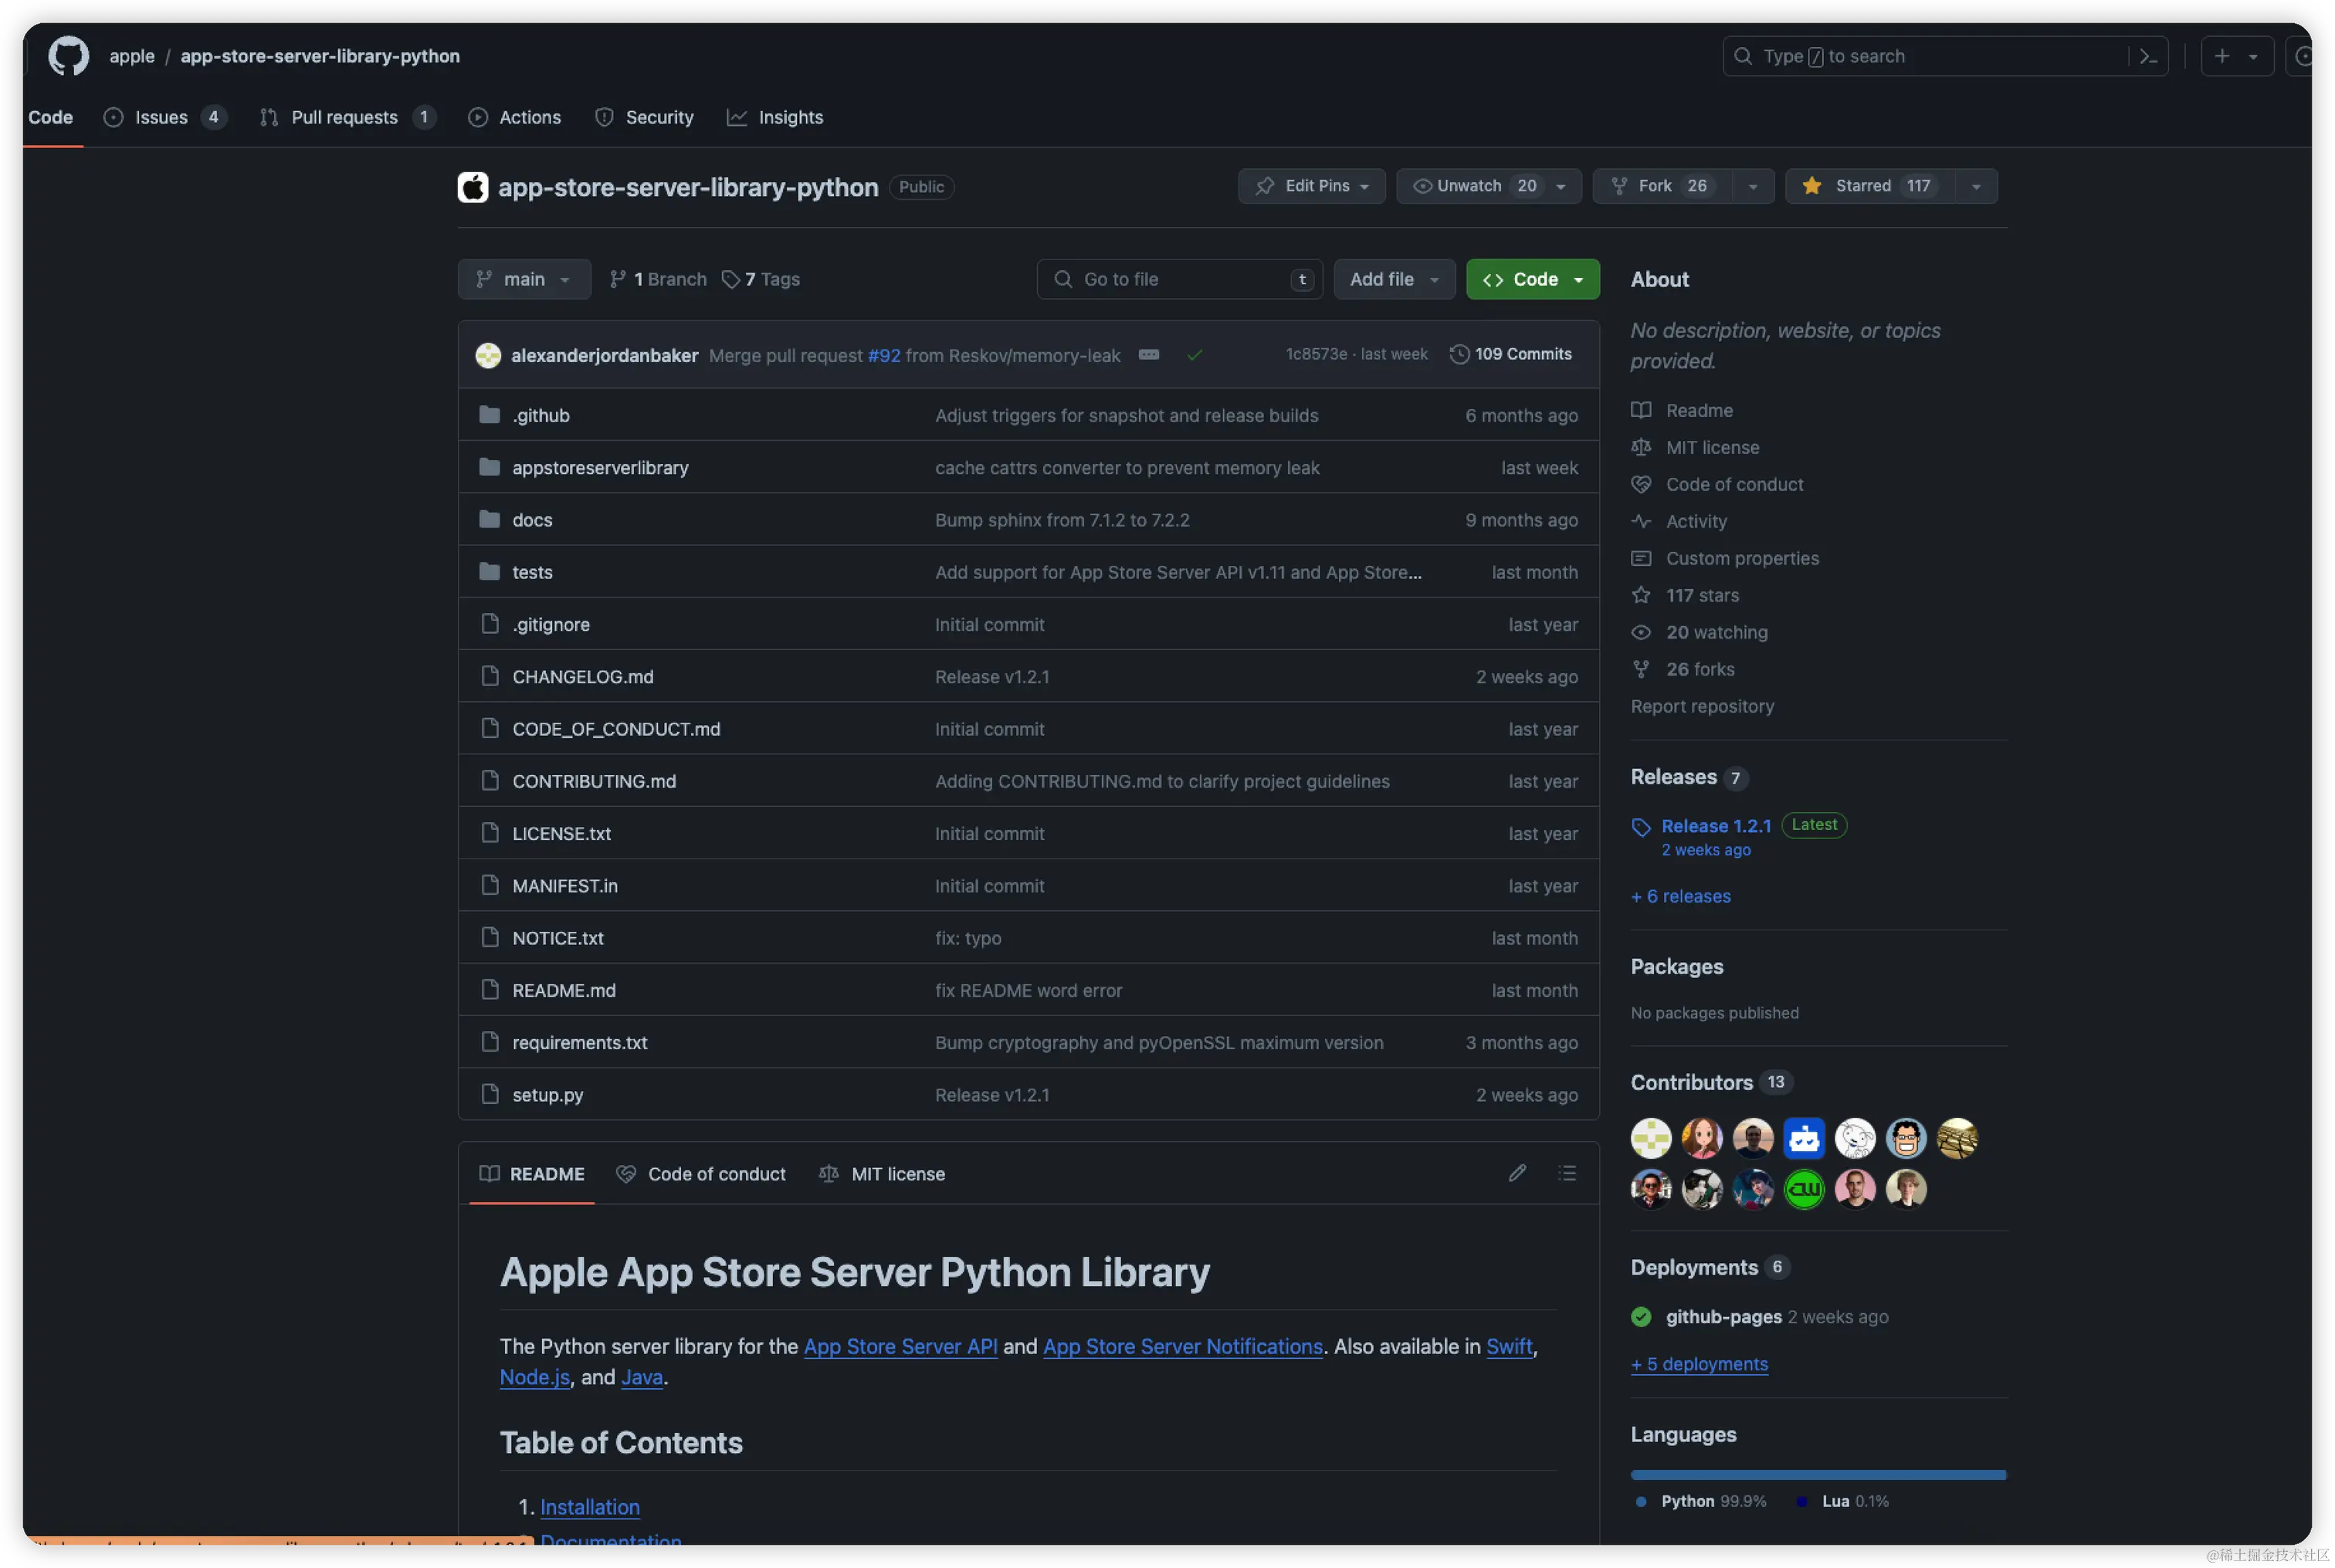Screen dimensions: 2335x1568
Task: Focus the Go to file search field
Action: [1180, 279]
